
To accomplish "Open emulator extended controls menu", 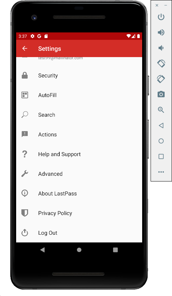I will (161, 172).
